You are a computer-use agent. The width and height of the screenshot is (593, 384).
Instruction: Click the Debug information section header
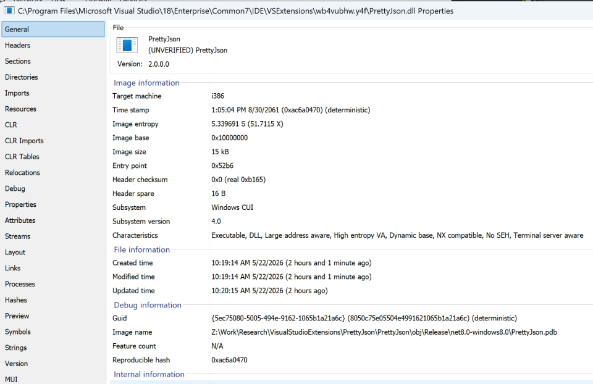click(x=148, y=305)
